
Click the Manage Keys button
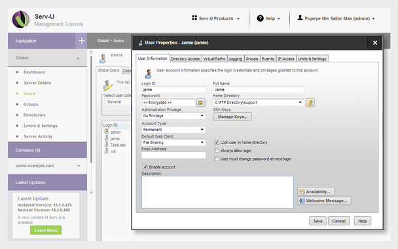[232, 117]
